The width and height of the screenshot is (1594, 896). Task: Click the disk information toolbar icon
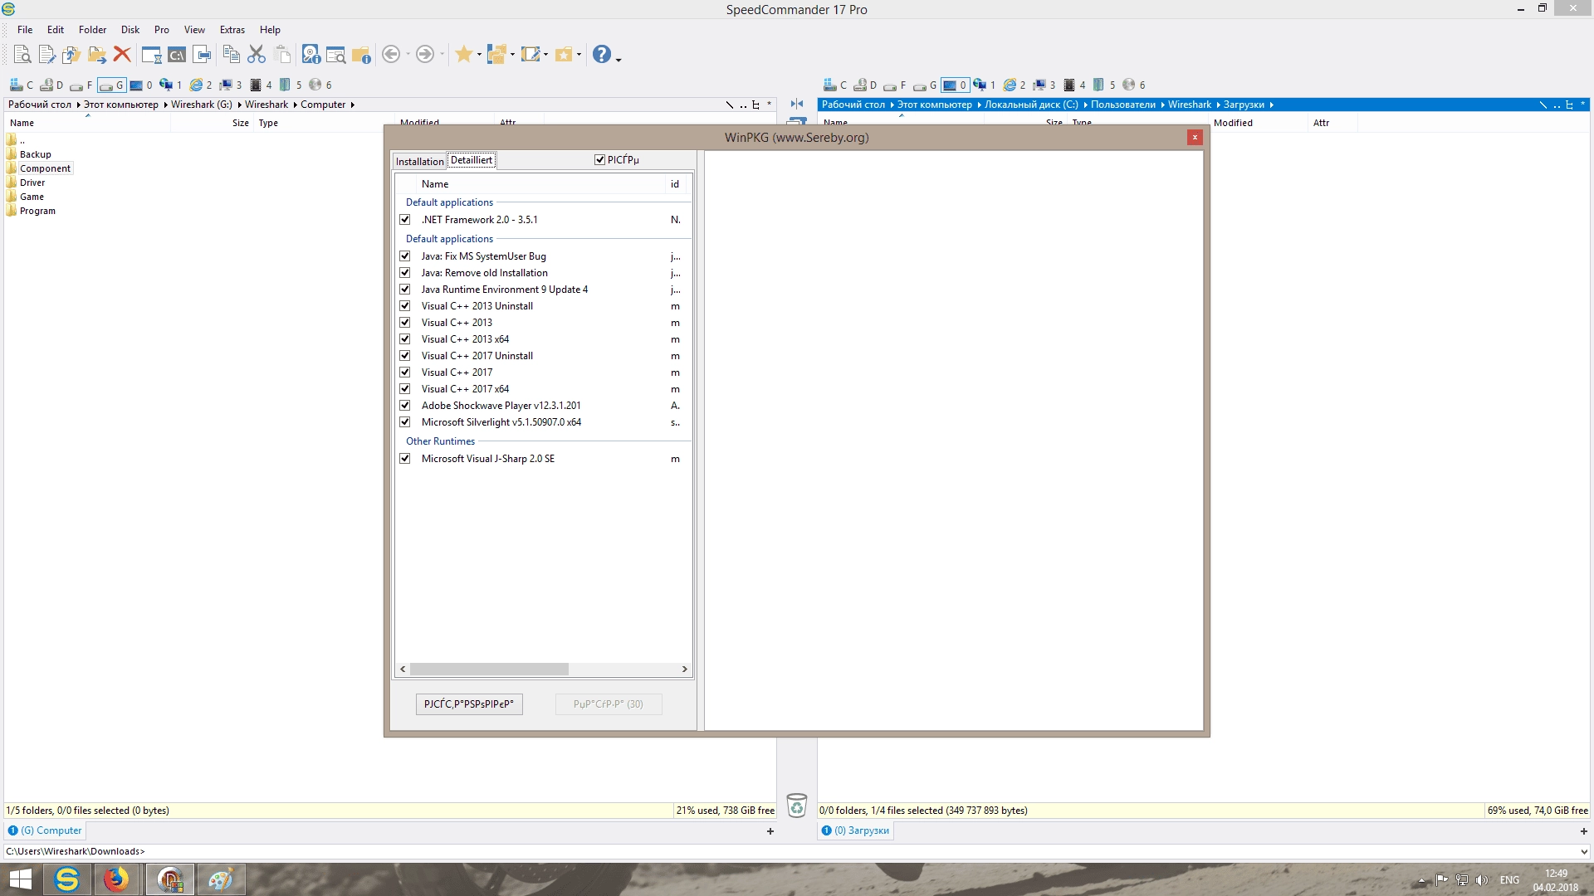point(310,55)
